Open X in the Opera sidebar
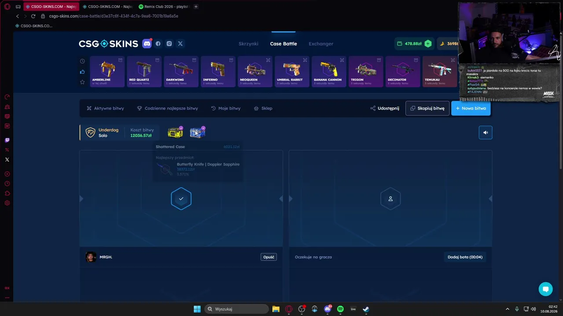Screen dimensions: 563x316 7,160
